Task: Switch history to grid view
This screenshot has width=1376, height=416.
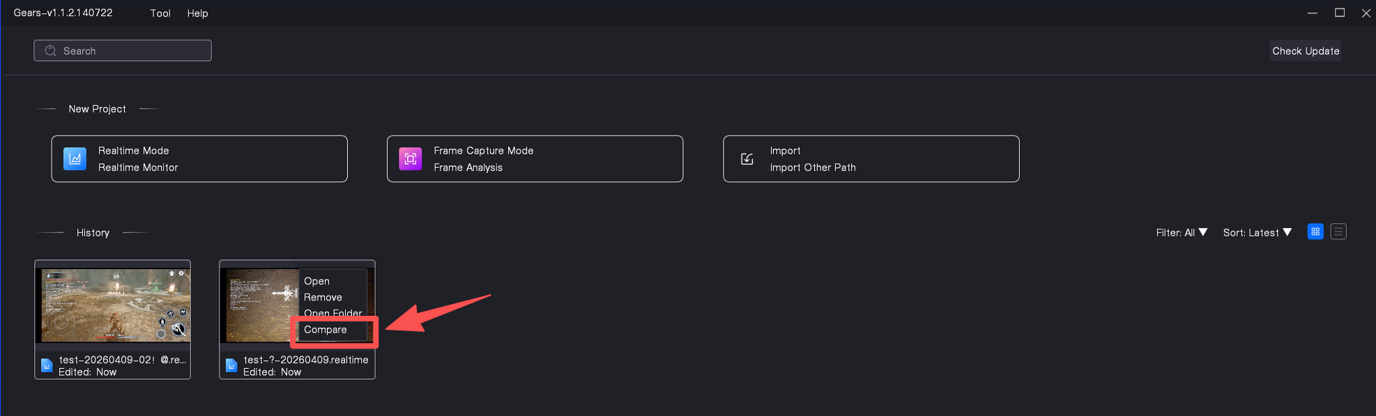Action: click(x=1315, y=232)
